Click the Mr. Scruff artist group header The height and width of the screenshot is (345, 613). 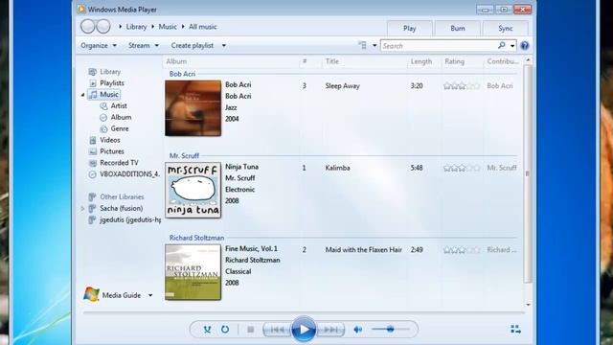pos(184,155)
